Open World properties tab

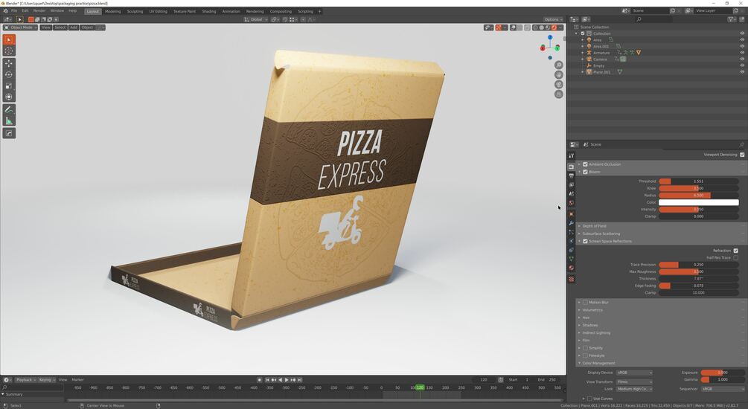coord(571,203)
